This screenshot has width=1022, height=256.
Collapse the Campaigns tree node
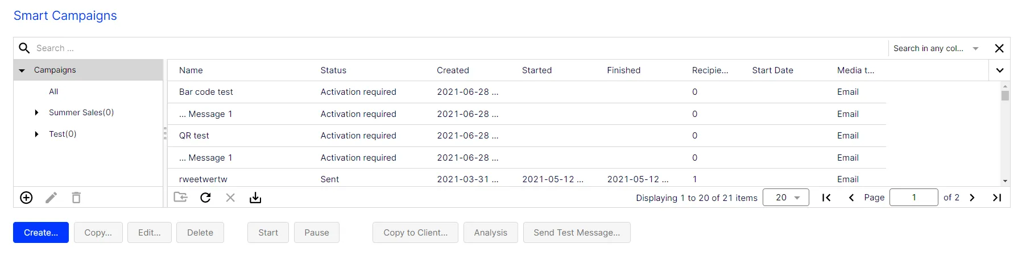(x=22, y=70)
